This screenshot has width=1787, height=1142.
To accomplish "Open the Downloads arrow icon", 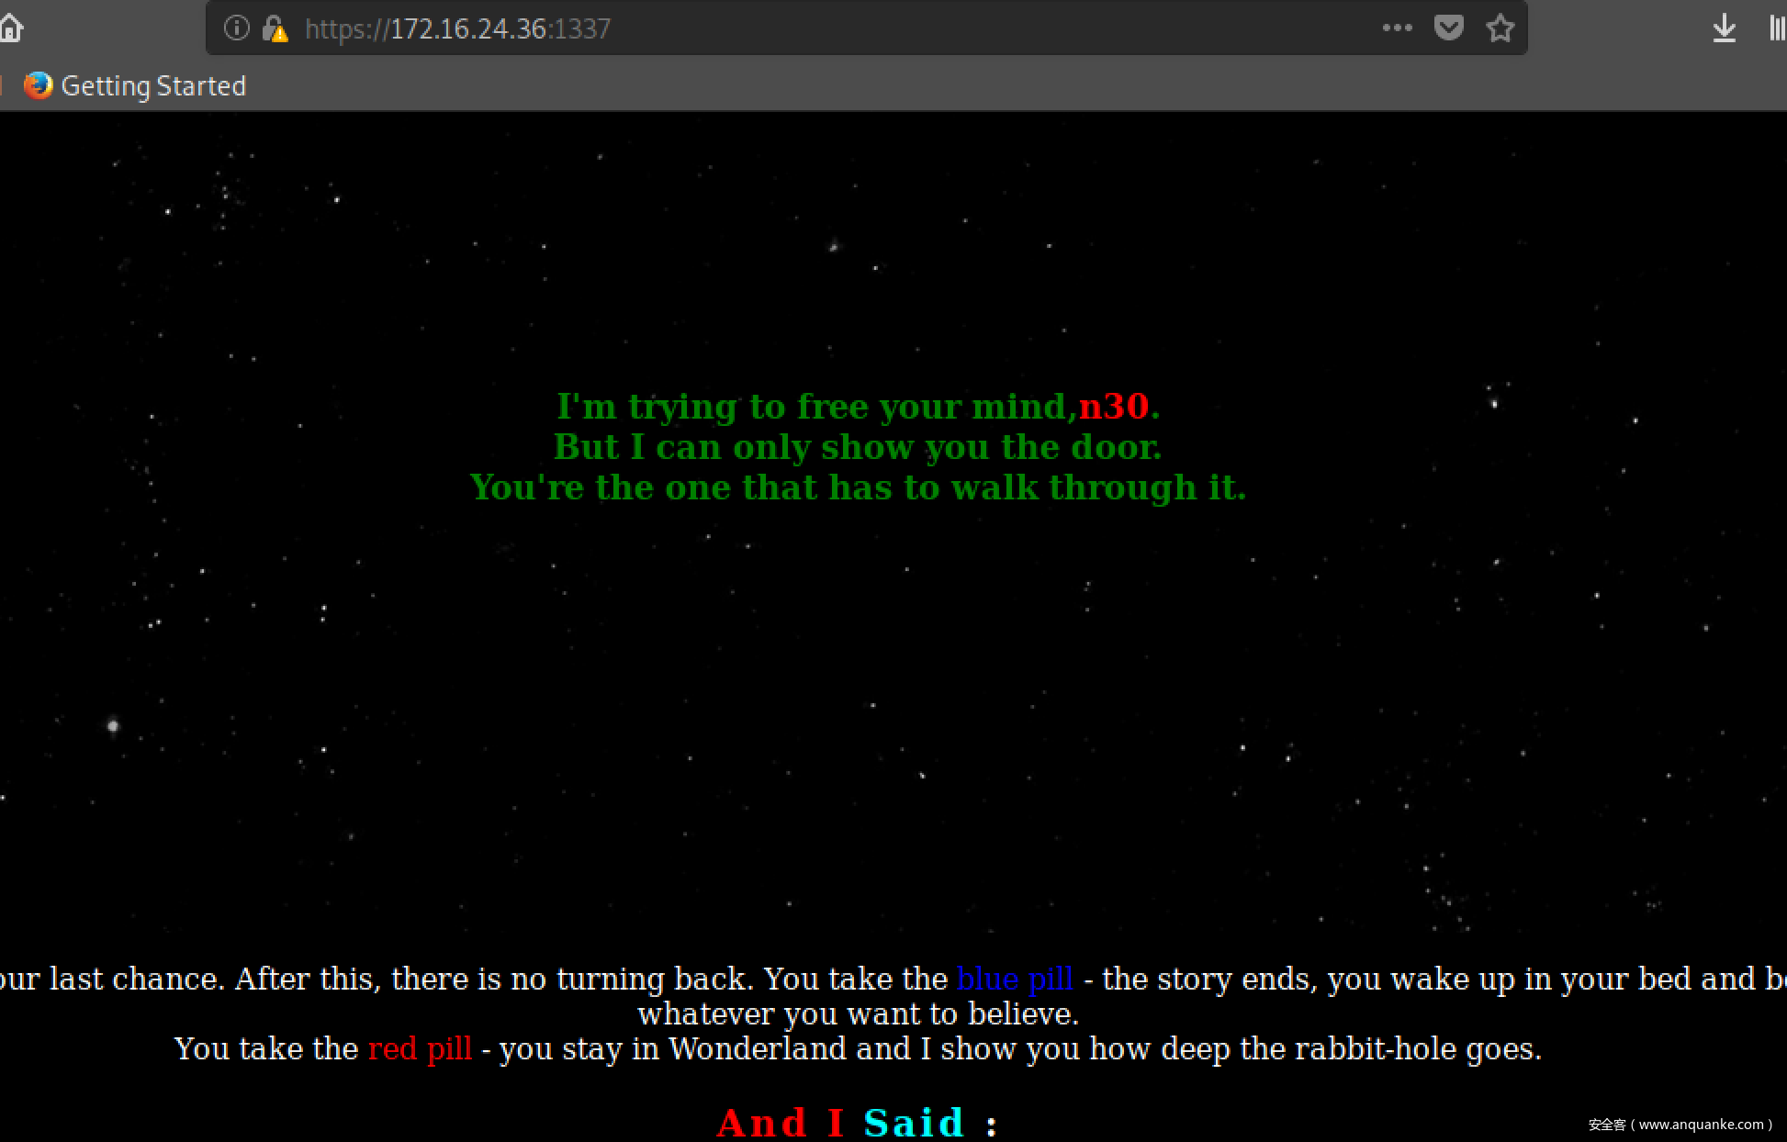I will tap(1724, 28).
